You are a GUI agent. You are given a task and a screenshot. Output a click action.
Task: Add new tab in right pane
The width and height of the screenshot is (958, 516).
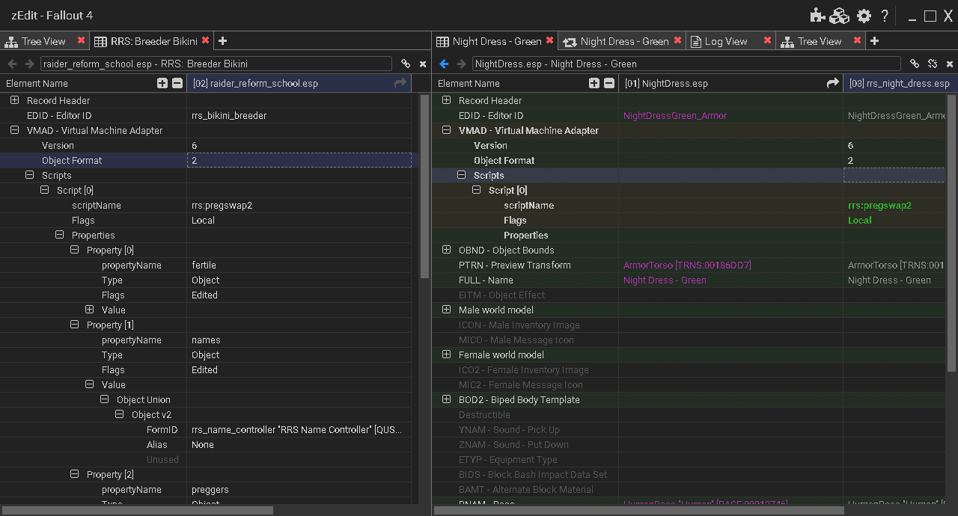874,41
